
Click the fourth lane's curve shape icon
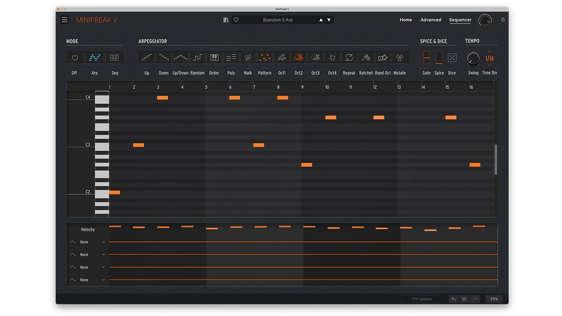[73, 280]
